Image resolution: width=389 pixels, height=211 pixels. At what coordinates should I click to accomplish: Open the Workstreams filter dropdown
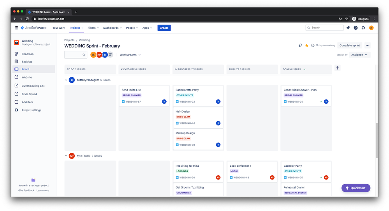coord(130,55)
